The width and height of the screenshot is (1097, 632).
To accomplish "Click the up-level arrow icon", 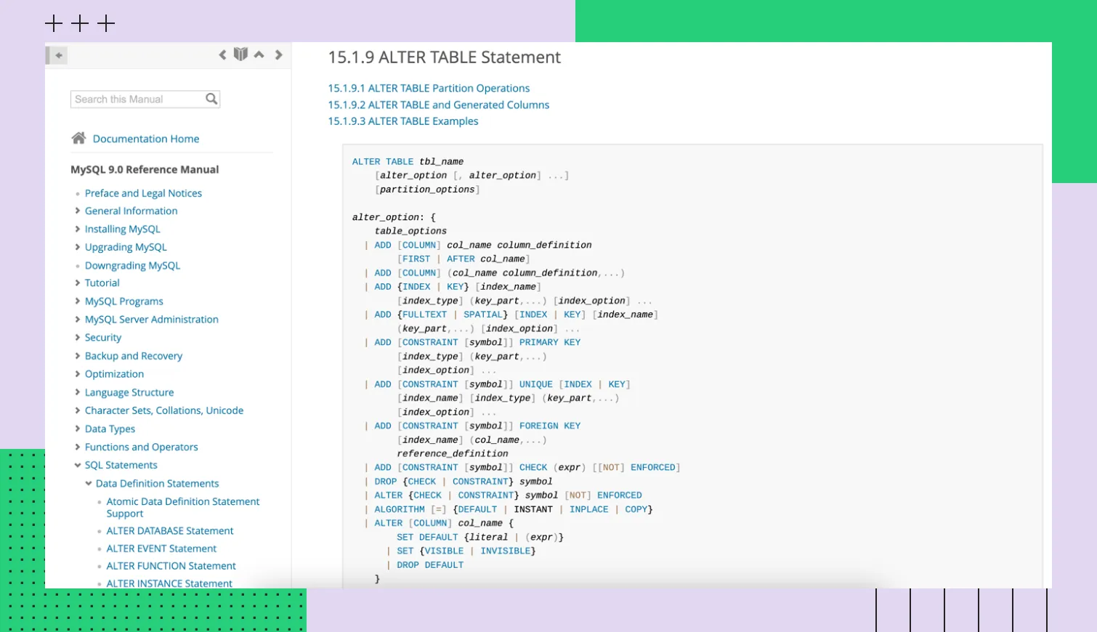I will (x=259, y=54).
